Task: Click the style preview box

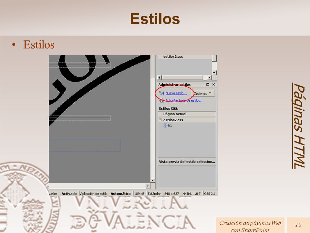Action: coord(187,177)
